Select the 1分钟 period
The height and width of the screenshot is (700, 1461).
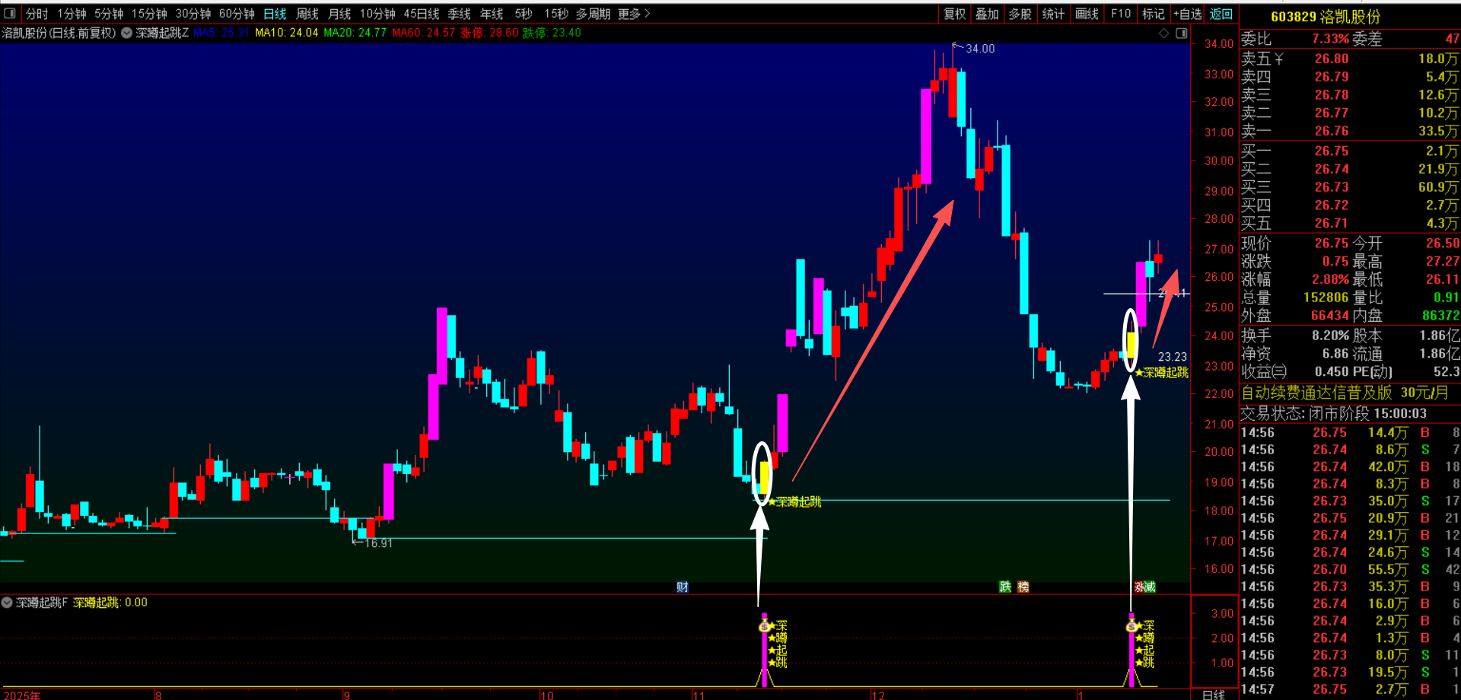pyautogui.click(x=72, y=14)
